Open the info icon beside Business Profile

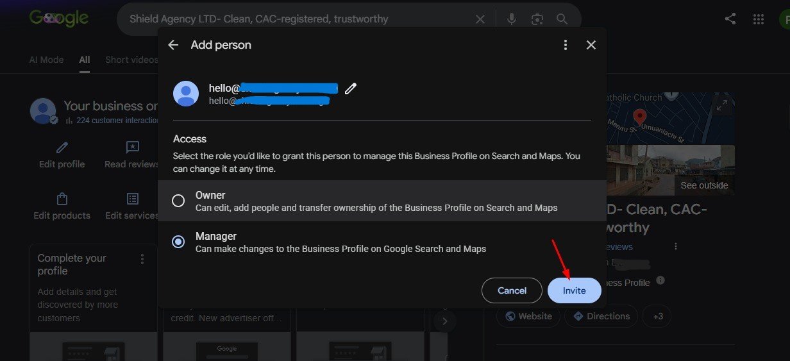pos(660,281)
